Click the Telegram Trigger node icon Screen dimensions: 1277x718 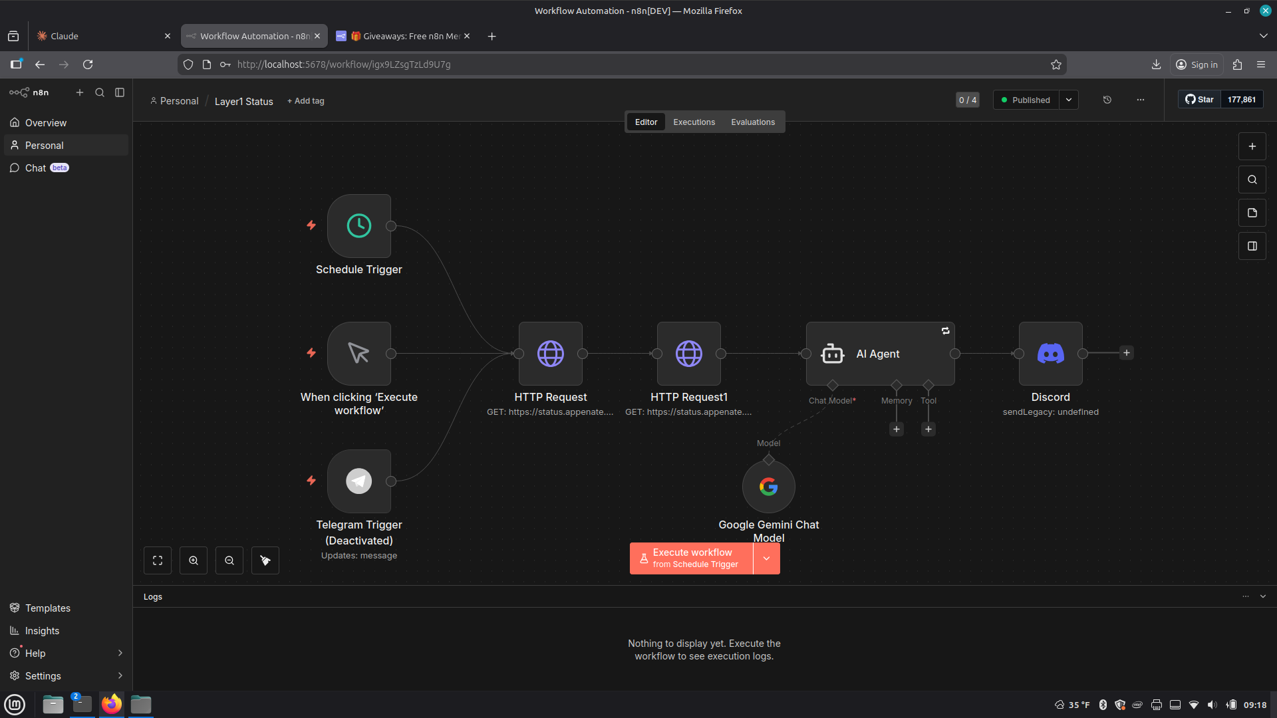pyautogui.click(x=359, y=481)
